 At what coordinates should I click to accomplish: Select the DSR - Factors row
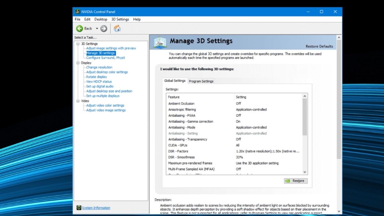tap(234, 151)
